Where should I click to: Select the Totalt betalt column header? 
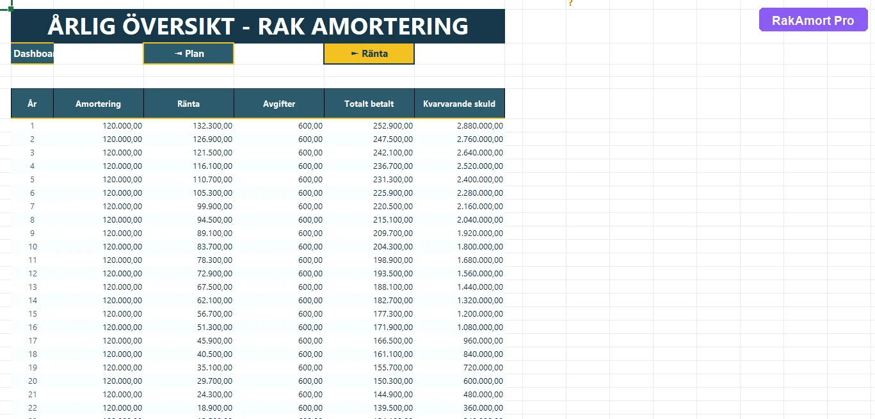369,104
